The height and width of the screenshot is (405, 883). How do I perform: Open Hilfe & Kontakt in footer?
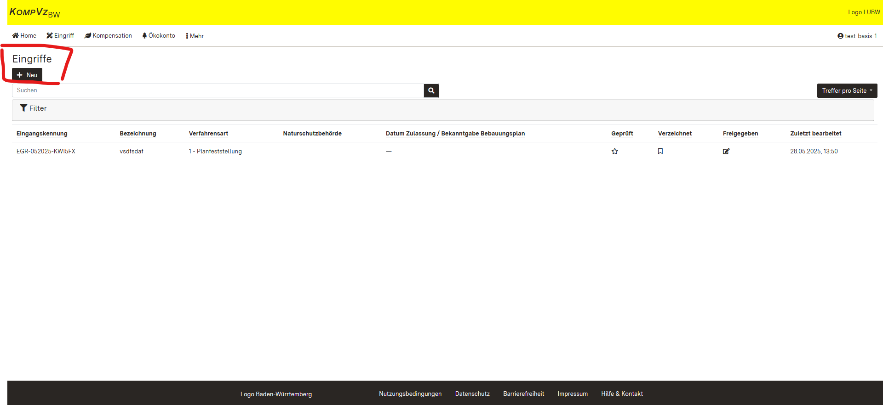pyautogui.click(x=622, y=394)
